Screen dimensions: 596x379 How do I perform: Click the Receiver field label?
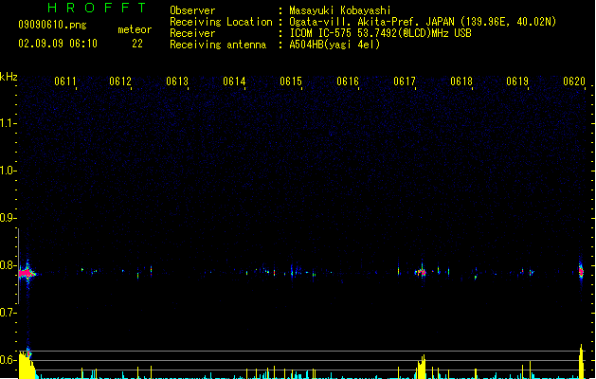[192, 33]
